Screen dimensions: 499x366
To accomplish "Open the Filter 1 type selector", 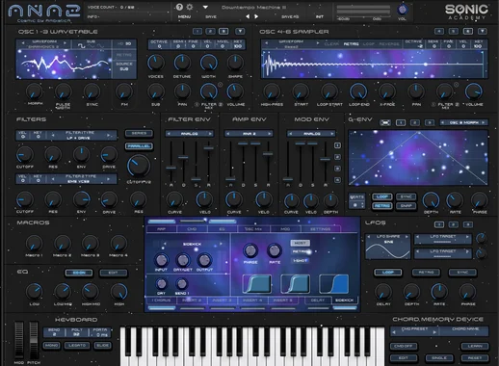I will 80,135.
